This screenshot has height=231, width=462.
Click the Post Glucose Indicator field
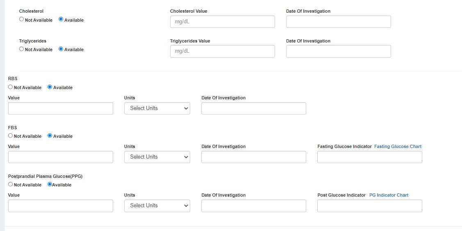[x=369, y=206]
